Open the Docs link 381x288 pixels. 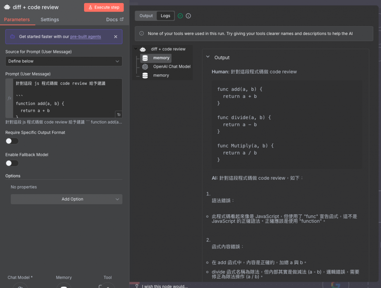tap(115, 19)
